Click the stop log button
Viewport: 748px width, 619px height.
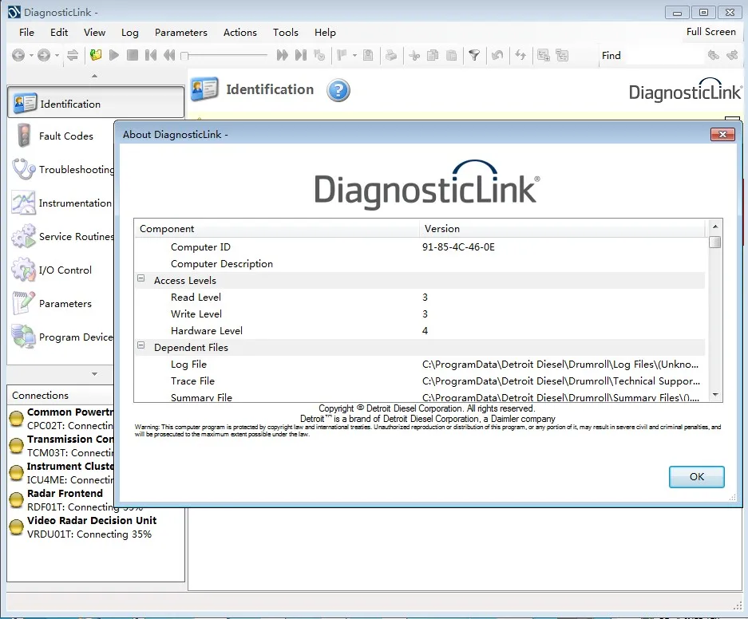pos(133,55)
